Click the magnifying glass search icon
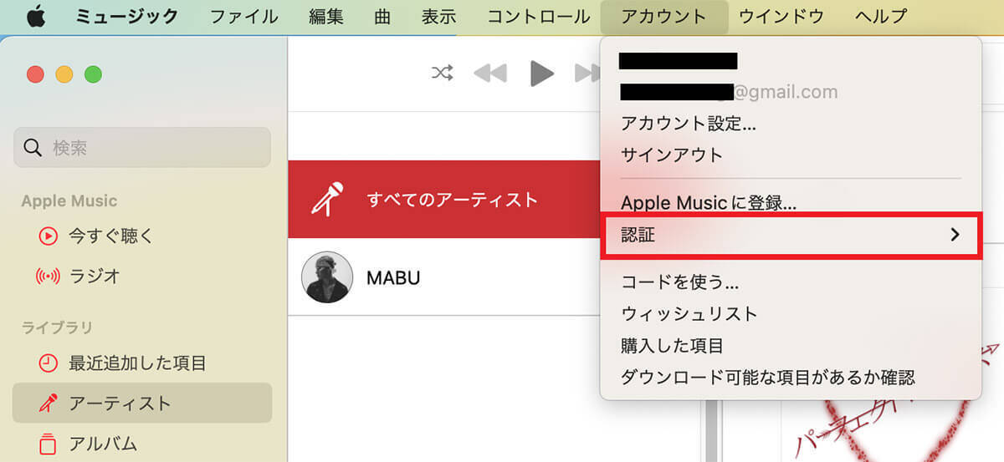The width and height of the screenshot is (1004, 462). (33, 148)
